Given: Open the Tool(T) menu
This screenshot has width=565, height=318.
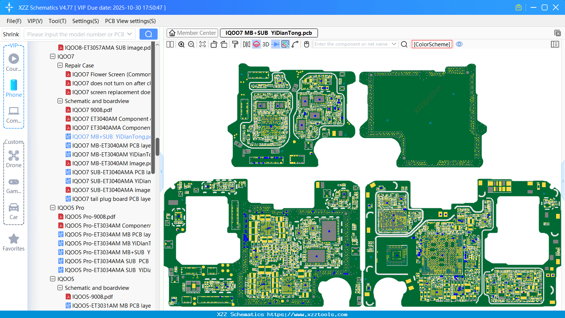Looking at the screenshot, I should [58, 21].
